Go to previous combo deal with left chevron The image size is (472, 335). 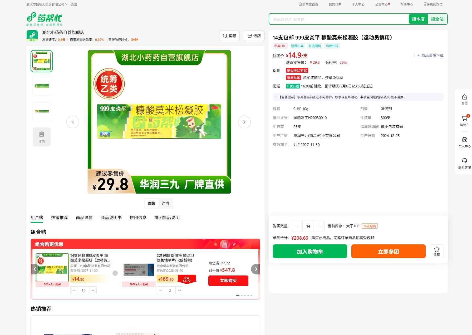35,269
